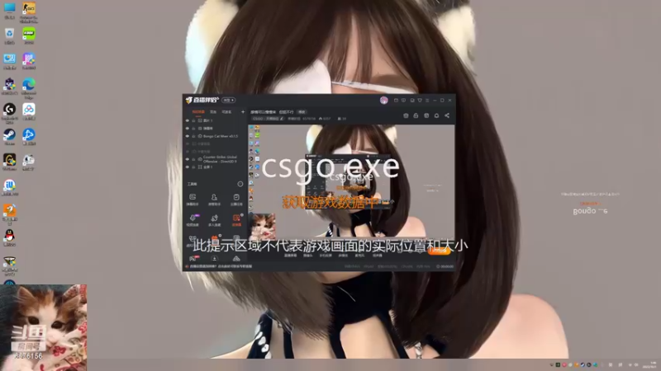
Task: Open the first toolbox tool with the chat-bubble icon
Action: point(193,200)
